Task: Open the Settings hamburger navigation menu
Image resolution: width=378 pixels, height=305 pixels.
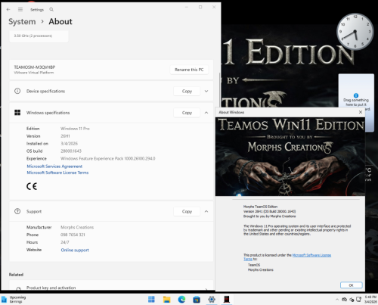Action: tap(20, 10)
